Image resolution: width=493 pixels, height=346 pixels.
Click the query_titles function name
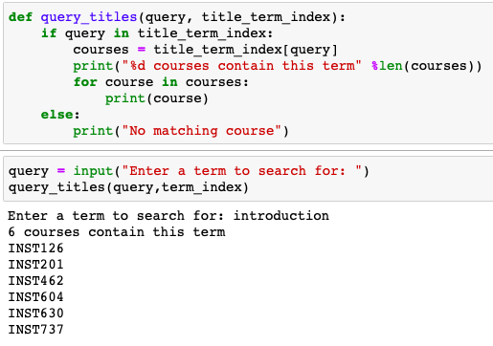[x=89, y=17]
